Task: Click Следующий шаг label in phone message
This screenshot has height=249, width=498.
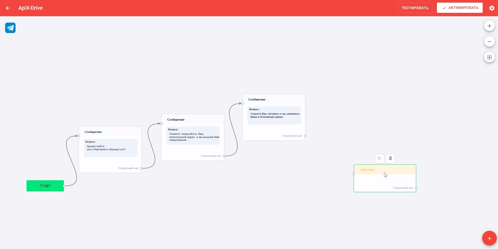Action: tap(292, 136)
